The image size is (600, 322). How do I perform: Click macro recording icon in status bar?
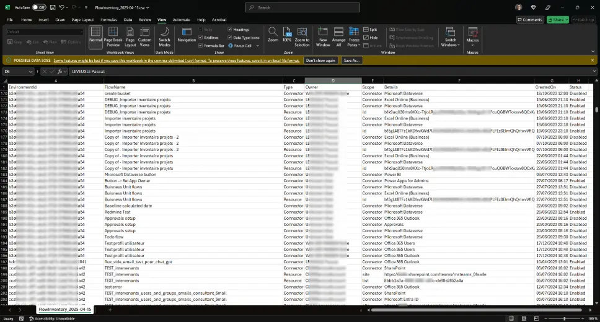point(22,318)
